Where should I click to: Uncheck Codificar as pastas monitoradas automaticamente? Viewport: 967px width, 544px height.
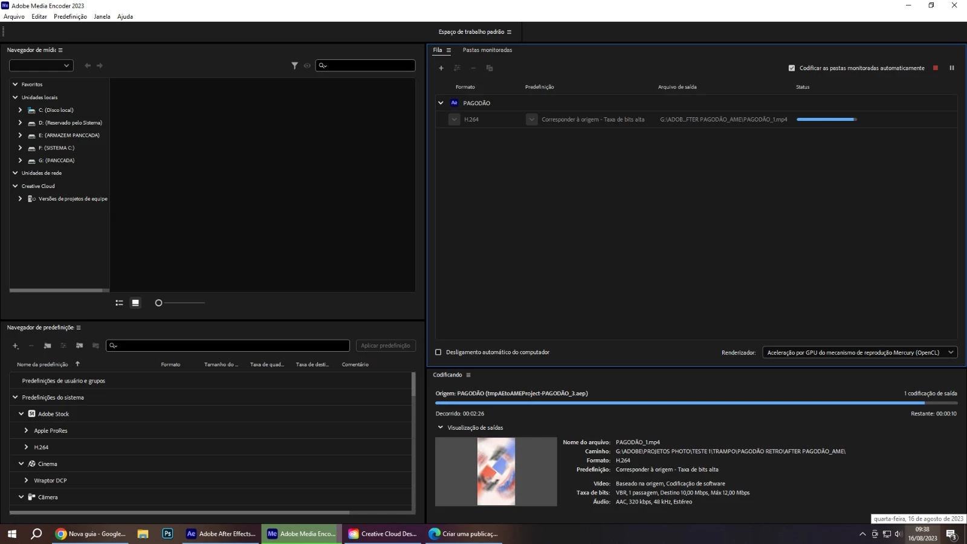point(792,68)
